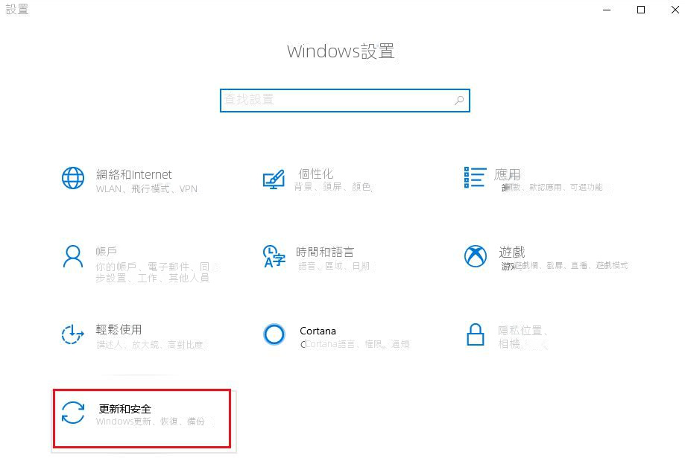Select the 應用 list icon
The height and width of the screenshot is (464, 685).
pyautogui.click(x=475, y=177)
